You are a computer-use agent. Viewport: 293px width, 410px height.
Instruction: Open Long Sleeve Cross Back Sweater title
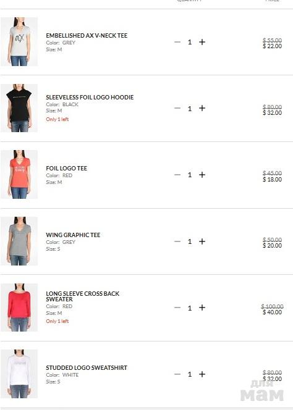click(x=82, y=296)
